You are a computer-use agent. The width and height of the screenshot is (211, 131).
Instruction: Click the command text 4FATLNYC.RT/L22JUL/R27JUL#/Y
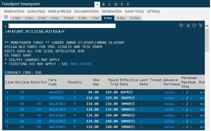36,32
